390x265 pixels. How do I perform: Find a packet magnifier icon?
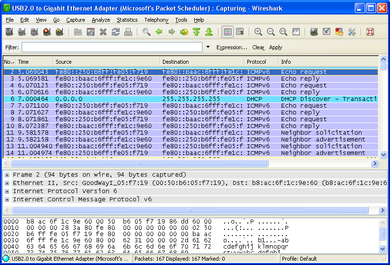(147, 32)
